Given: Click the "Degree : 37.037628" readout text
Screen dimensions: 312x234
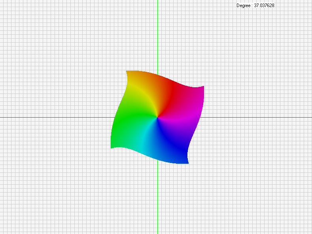Looking at the screenshot, I should (x=255, y=6).
